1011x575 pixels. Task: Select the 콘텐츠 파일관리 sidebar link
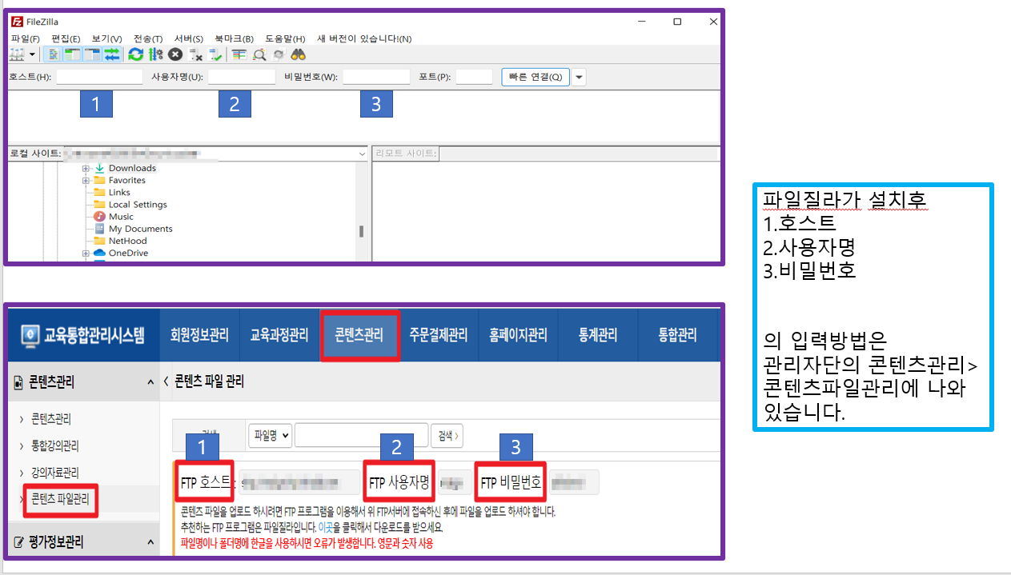pyautogui.click(x=60, y=500)
